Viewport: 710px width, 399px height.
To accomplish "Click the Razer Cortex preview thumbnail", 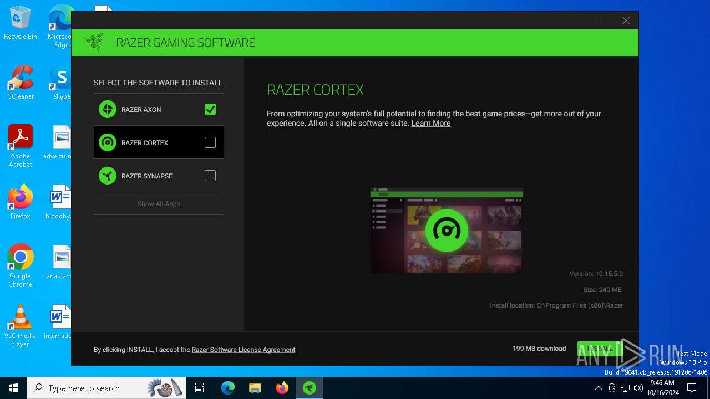I will tap(447, 231).
